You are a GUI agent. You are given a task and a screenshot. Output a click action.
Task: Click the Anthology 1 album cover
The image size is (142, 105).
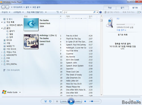point(31,42)
